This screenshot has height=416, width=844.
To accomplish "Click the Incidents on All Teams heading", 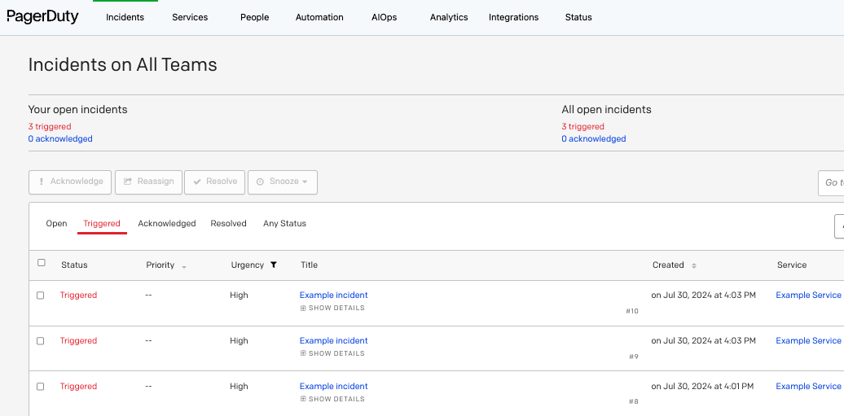I will [123, 65].
